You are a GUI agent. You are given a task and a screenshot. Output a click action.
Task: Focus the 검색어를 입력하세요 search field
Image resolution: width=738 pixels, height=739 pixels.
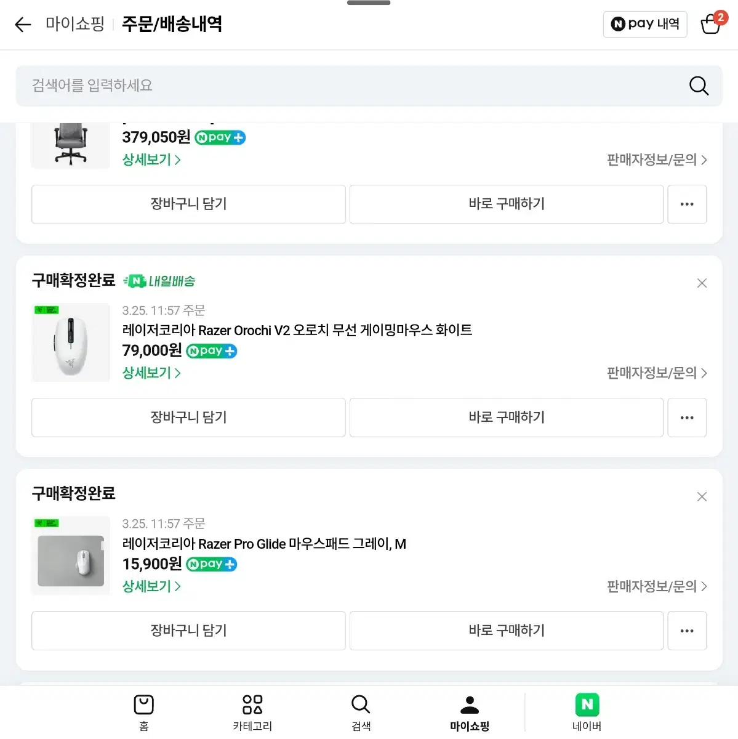[345, 86]
